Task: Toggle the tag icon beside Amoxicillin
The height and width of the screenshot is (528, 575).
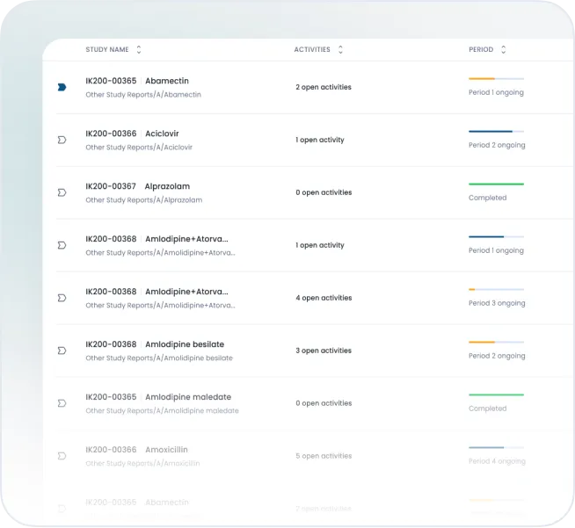Action: coord(62,456)
